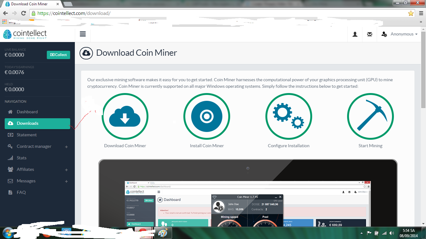This screenshot has height=239, width=426.
Task: Click the laptop dashboard preview image
Action: coord(248,193)
